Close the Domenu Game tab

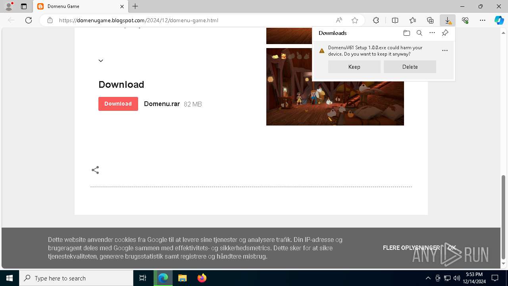pos(122,6)
